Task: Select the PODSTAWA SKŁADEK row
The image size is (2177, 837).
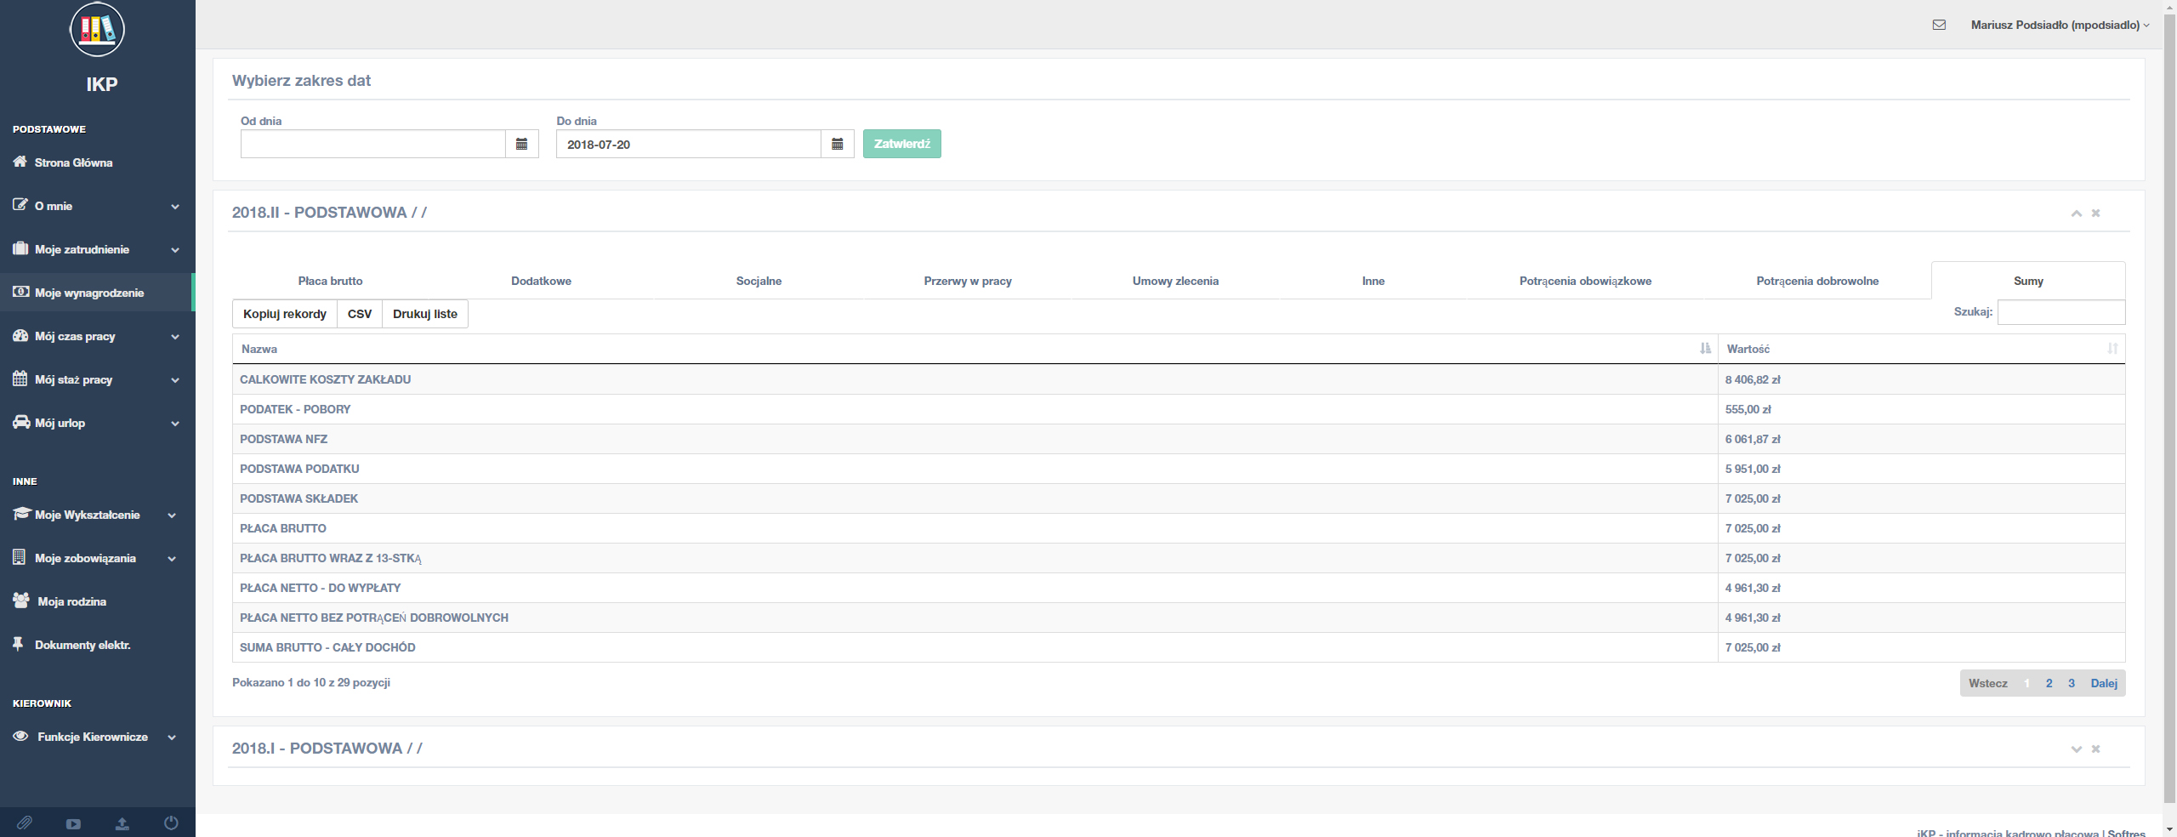Action: pyautogui.click(x=1179, y=498)
